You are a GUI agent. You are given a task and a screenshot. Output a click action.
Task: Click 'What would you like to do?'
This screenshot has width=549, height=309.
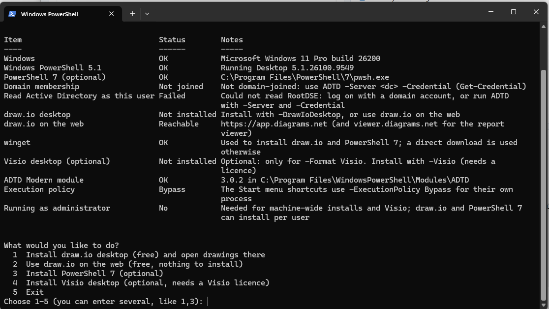61,245
